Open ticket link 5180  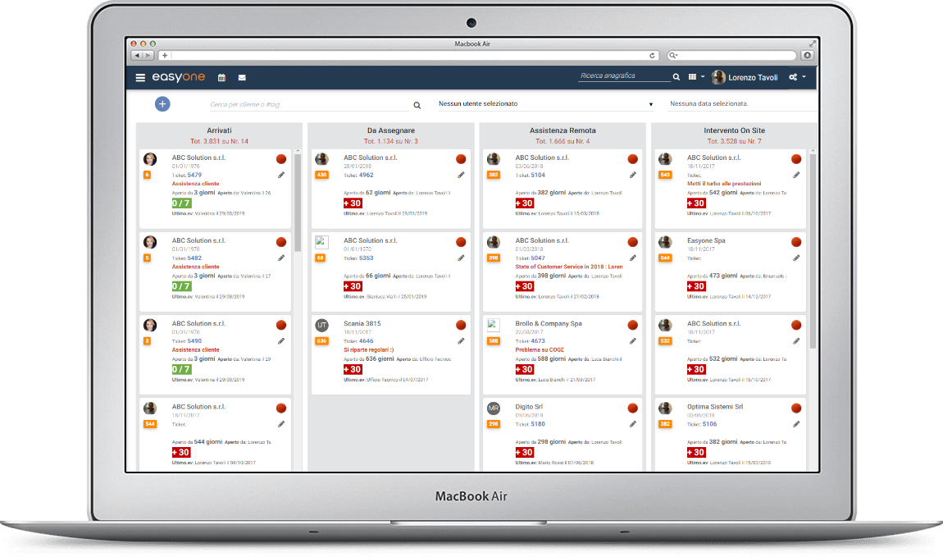[x=538, y=424]
